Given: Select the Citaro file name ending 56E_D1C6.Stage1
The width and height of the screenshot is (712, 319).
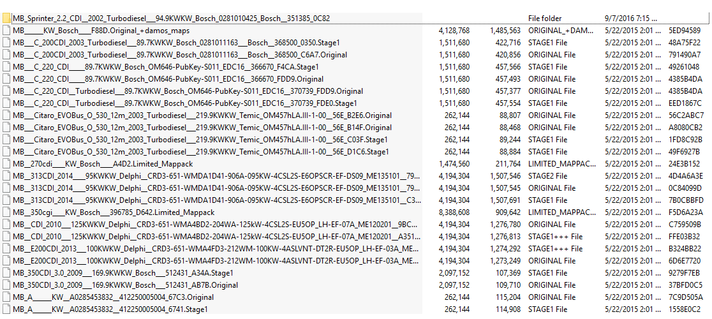Looking at the screenshot, I should pyautogui.click(x=201, y=152).
